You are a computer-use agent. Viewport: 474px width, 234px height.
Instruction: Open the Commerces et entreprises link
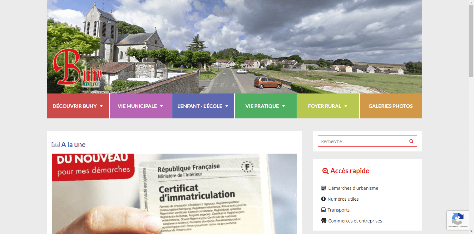coord(355,221)
